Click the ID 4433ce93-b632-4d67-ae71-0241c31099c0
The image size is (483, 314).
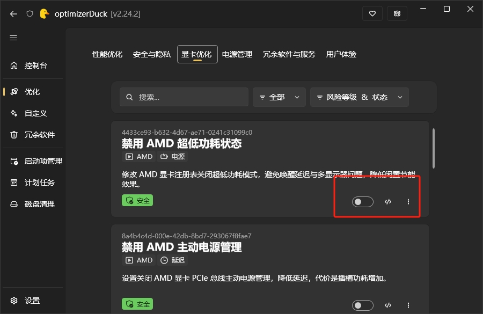tap(187, 133)
